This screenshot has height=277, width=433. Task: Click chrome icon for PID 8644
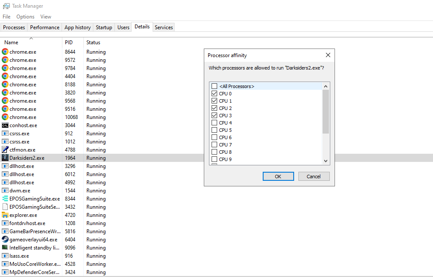5,52
